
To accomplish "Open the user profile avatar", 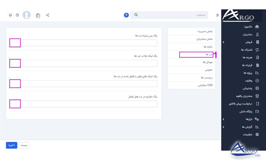I will click(x=27, y=15).
